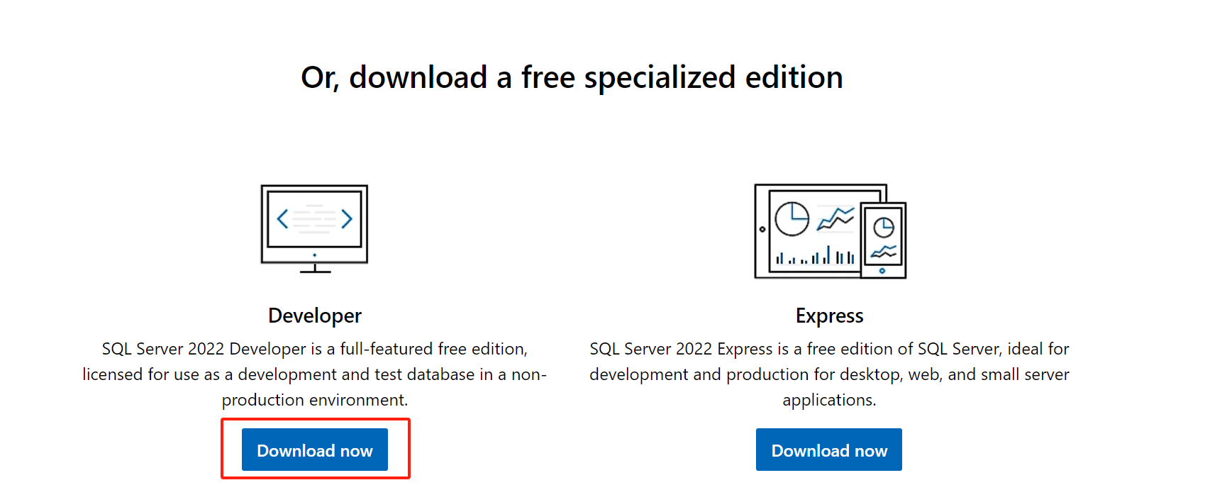Image resolution: width=1205 pixels, height=485 pixels.
Task: Click Download now under Express
Action: click(x=828, y=450)
